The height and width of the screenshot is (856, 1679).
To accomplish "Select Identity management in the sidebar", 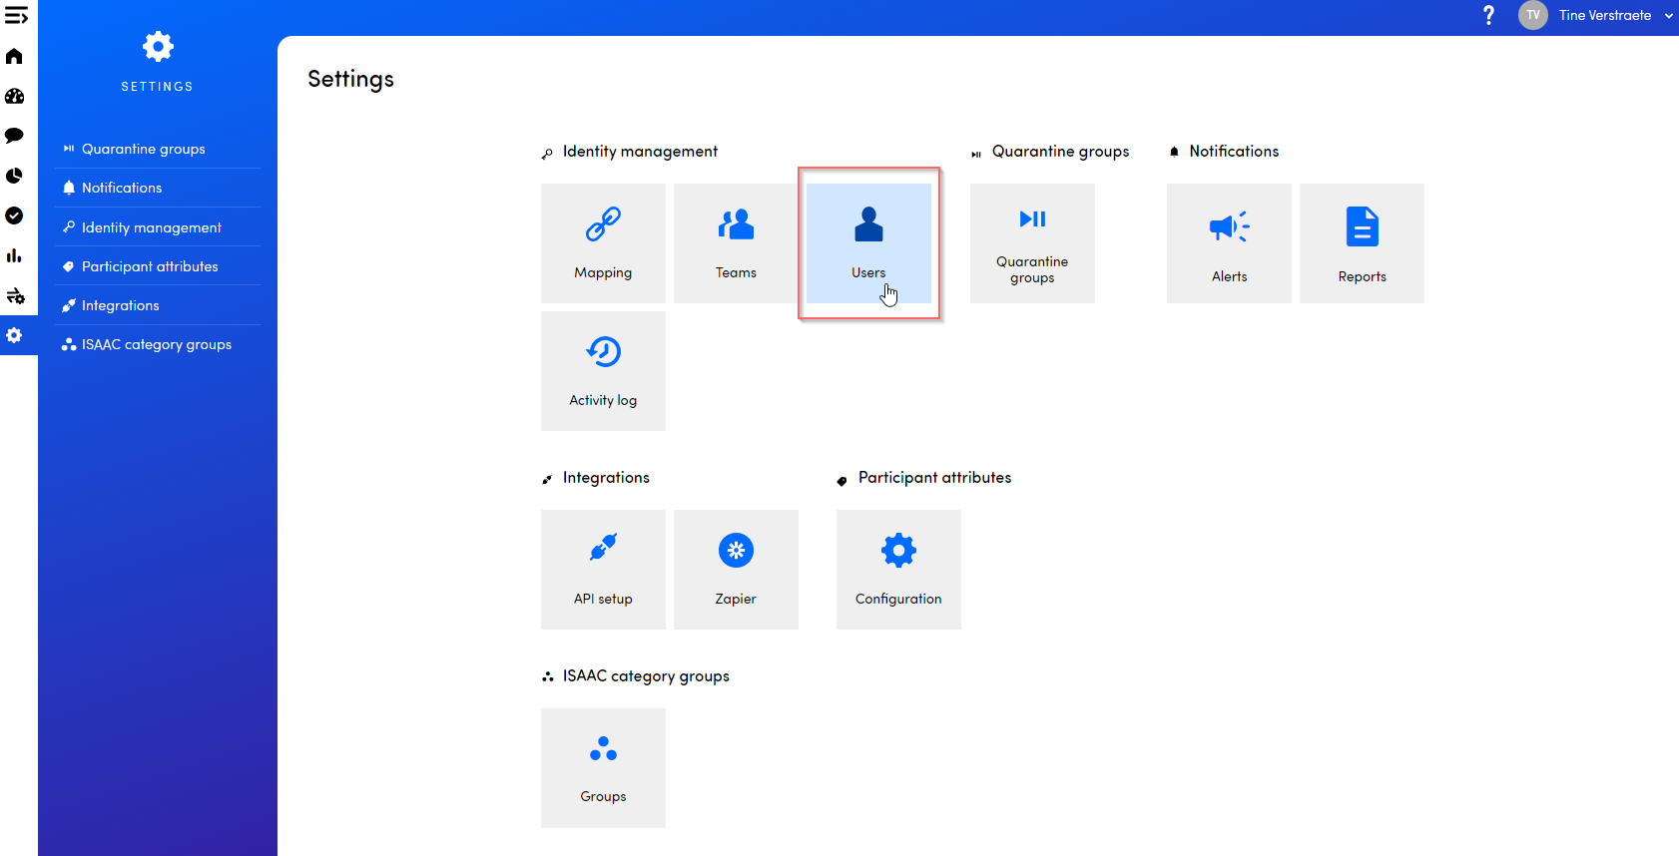I will point(152,227).
